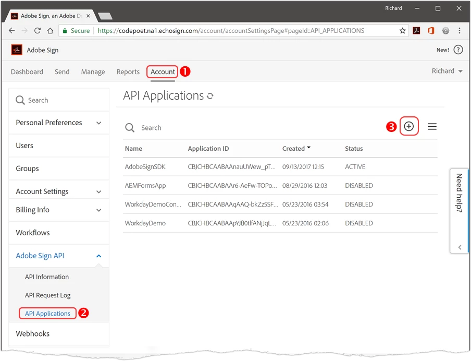The height and width of the screenshot is (361, 471).
Task: Go to the Reports tab
Action: (x=128, y=72)
